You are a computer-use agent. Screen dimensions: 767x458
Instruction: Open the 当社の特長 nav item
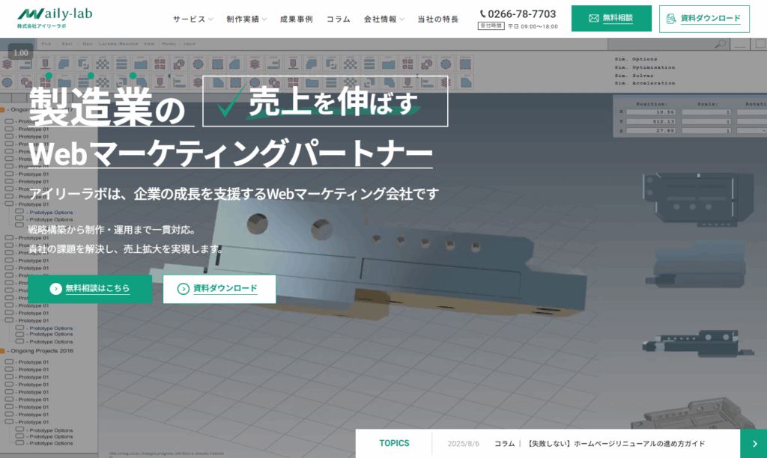(437, 19)
